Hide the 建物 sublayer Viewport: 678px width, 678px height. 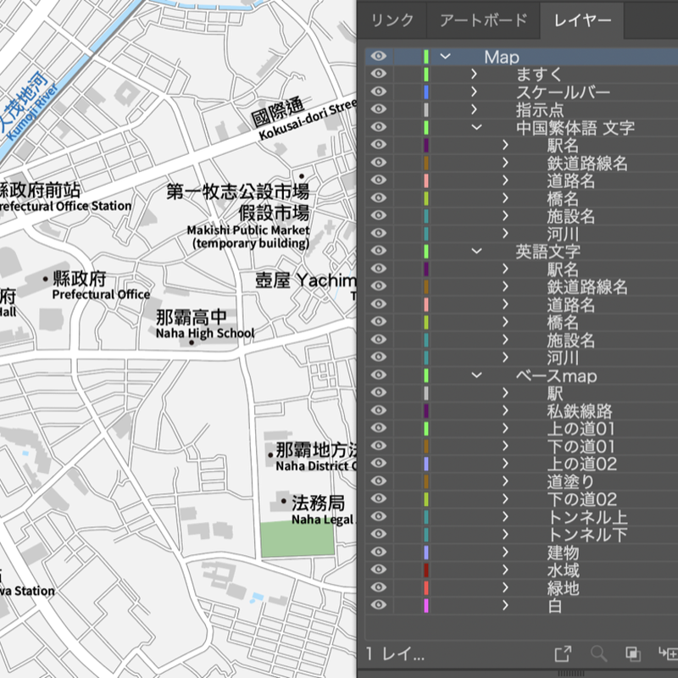379,553
